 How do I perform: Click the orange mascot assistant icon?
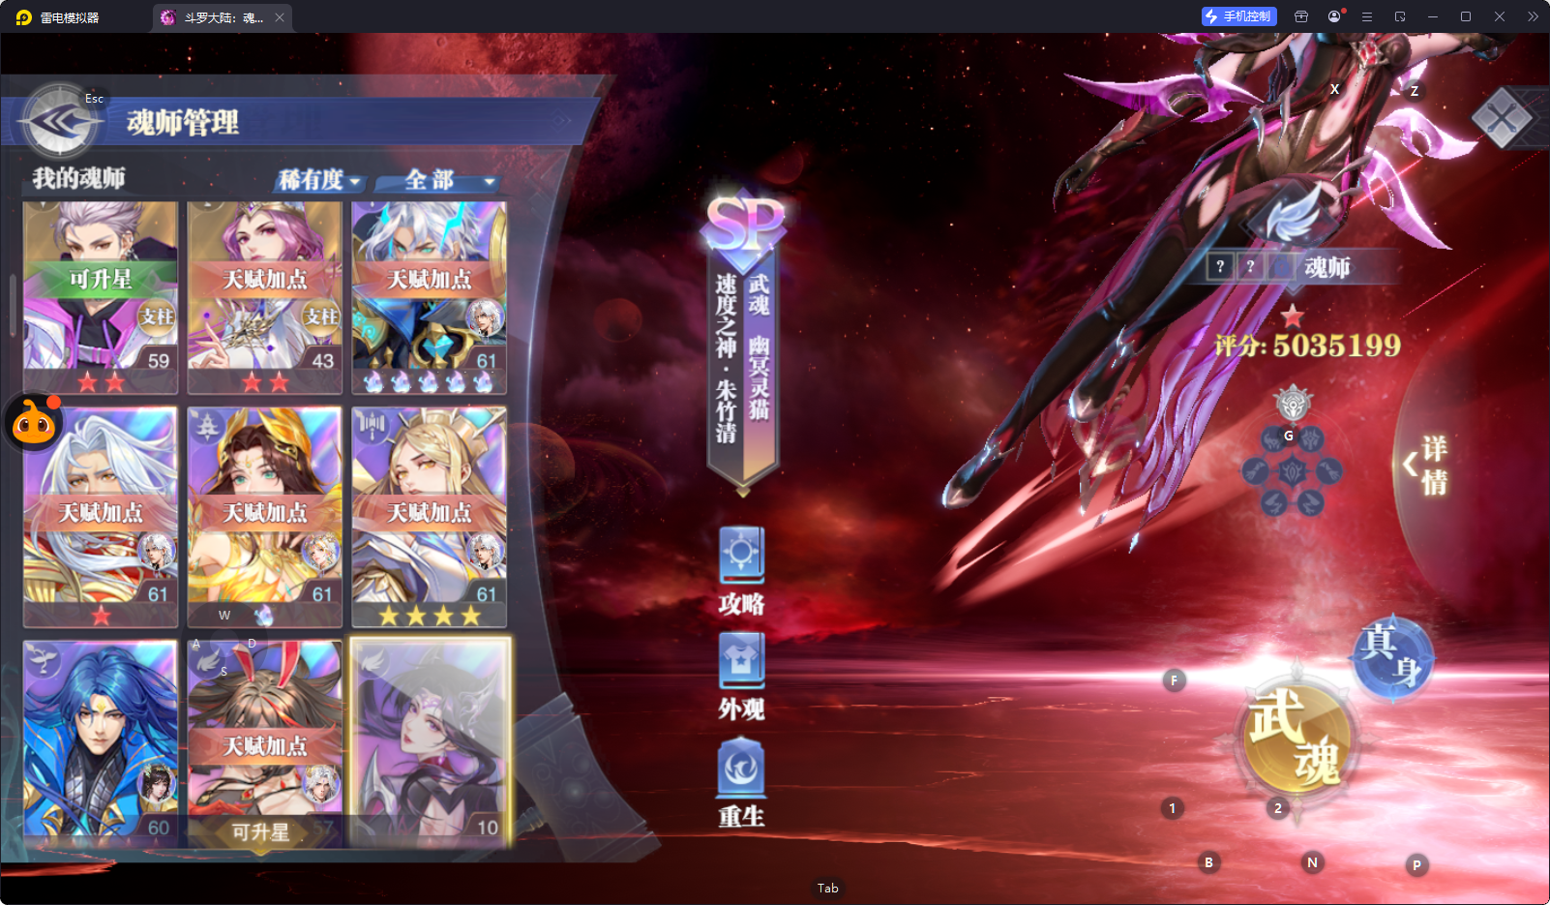(34, 422)
